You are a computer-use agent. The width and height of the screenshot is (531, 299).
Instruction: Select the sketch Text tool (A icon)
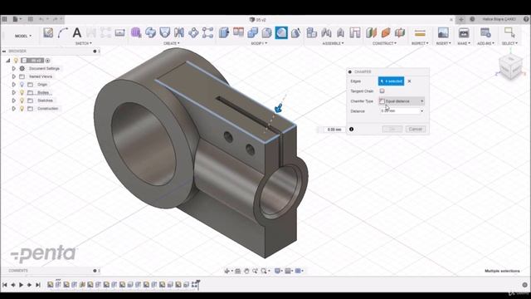point(77,33)
